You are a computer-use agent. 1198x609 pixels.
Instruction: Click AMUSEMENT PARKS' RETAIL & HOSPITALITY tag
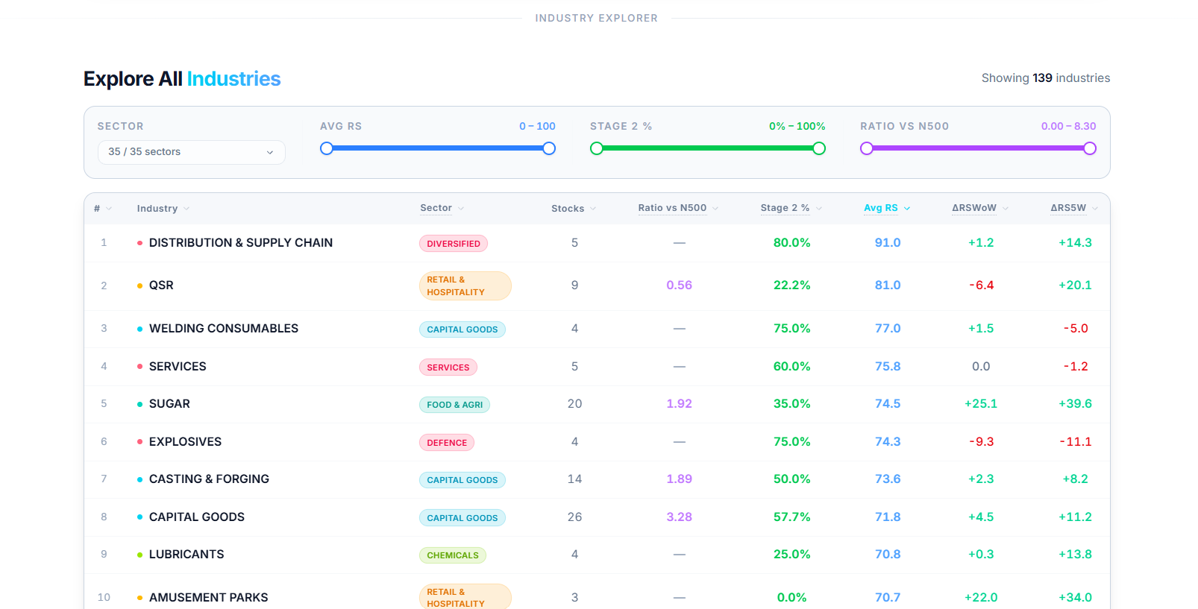(465, 597)
